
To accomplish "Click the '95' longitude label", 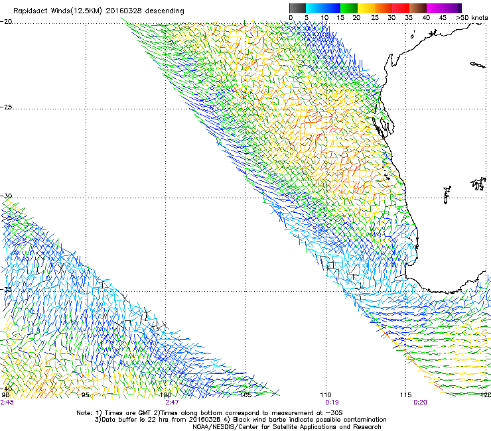I will click(86, 395).
